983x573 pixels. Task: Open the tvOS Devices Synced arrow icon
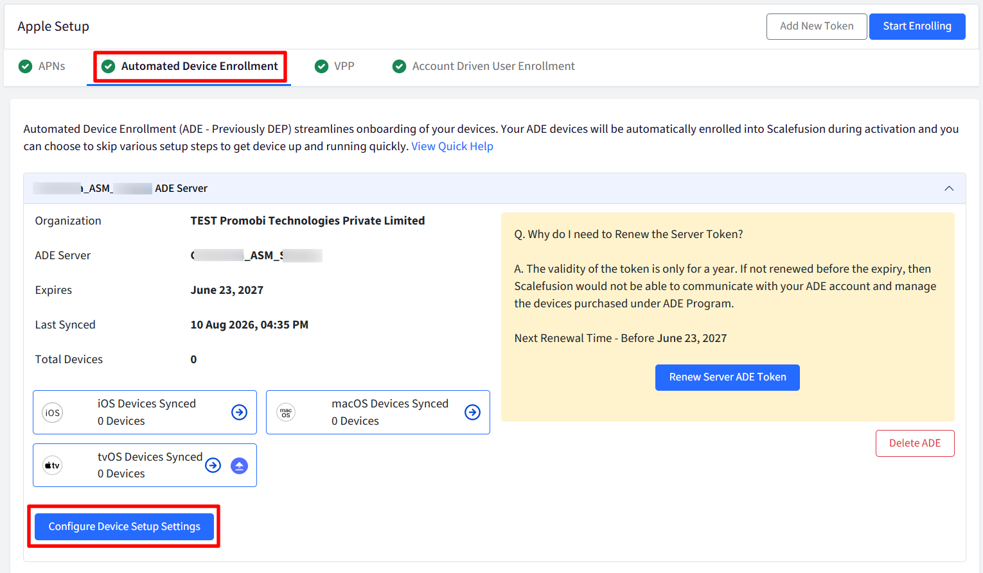[x=213, y=465]
